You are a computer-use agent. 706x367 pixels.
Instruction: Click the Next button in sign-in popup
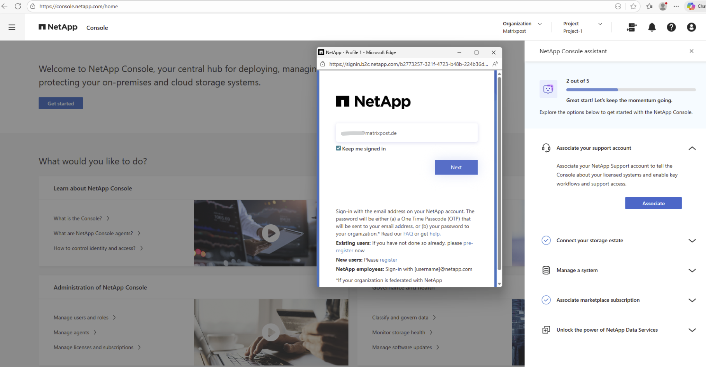(456, 167)
